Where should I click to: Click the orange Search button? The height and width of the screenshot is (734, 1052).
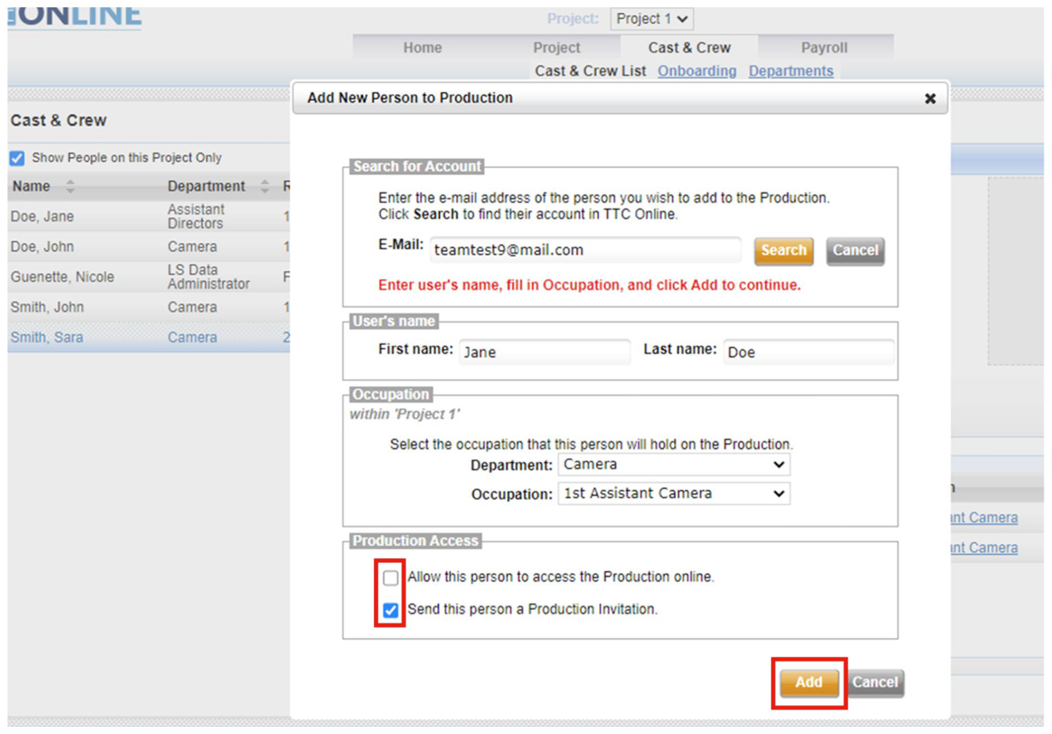pyautogui.click(x=783, y=251)
